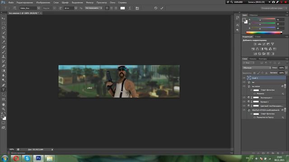Open the collapsed History panel icon

(238, 18)
